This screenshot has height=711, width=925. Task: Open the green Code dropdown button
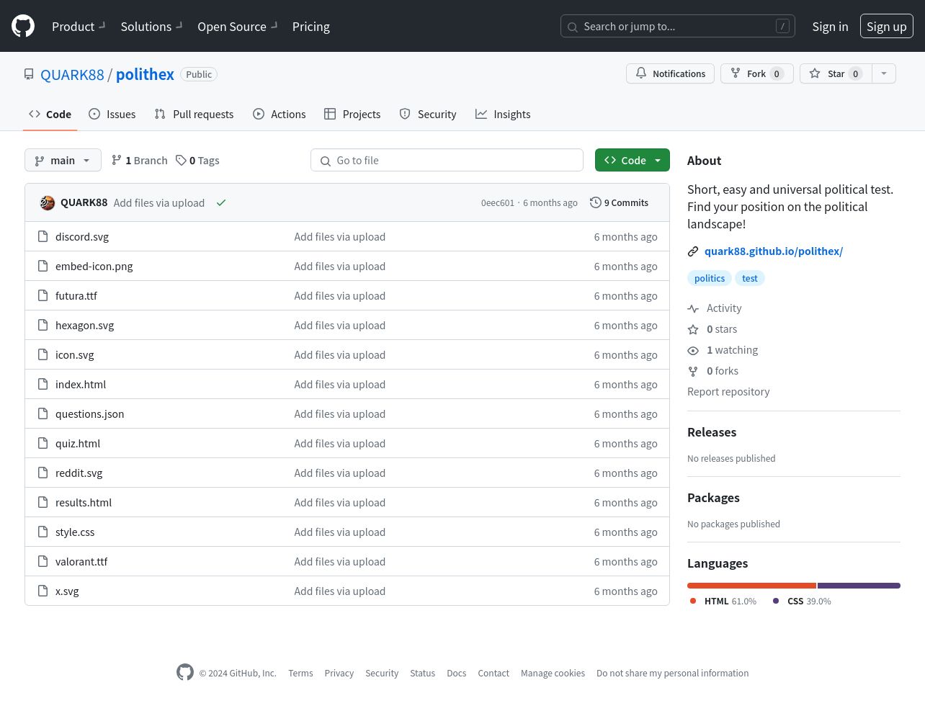633,160
